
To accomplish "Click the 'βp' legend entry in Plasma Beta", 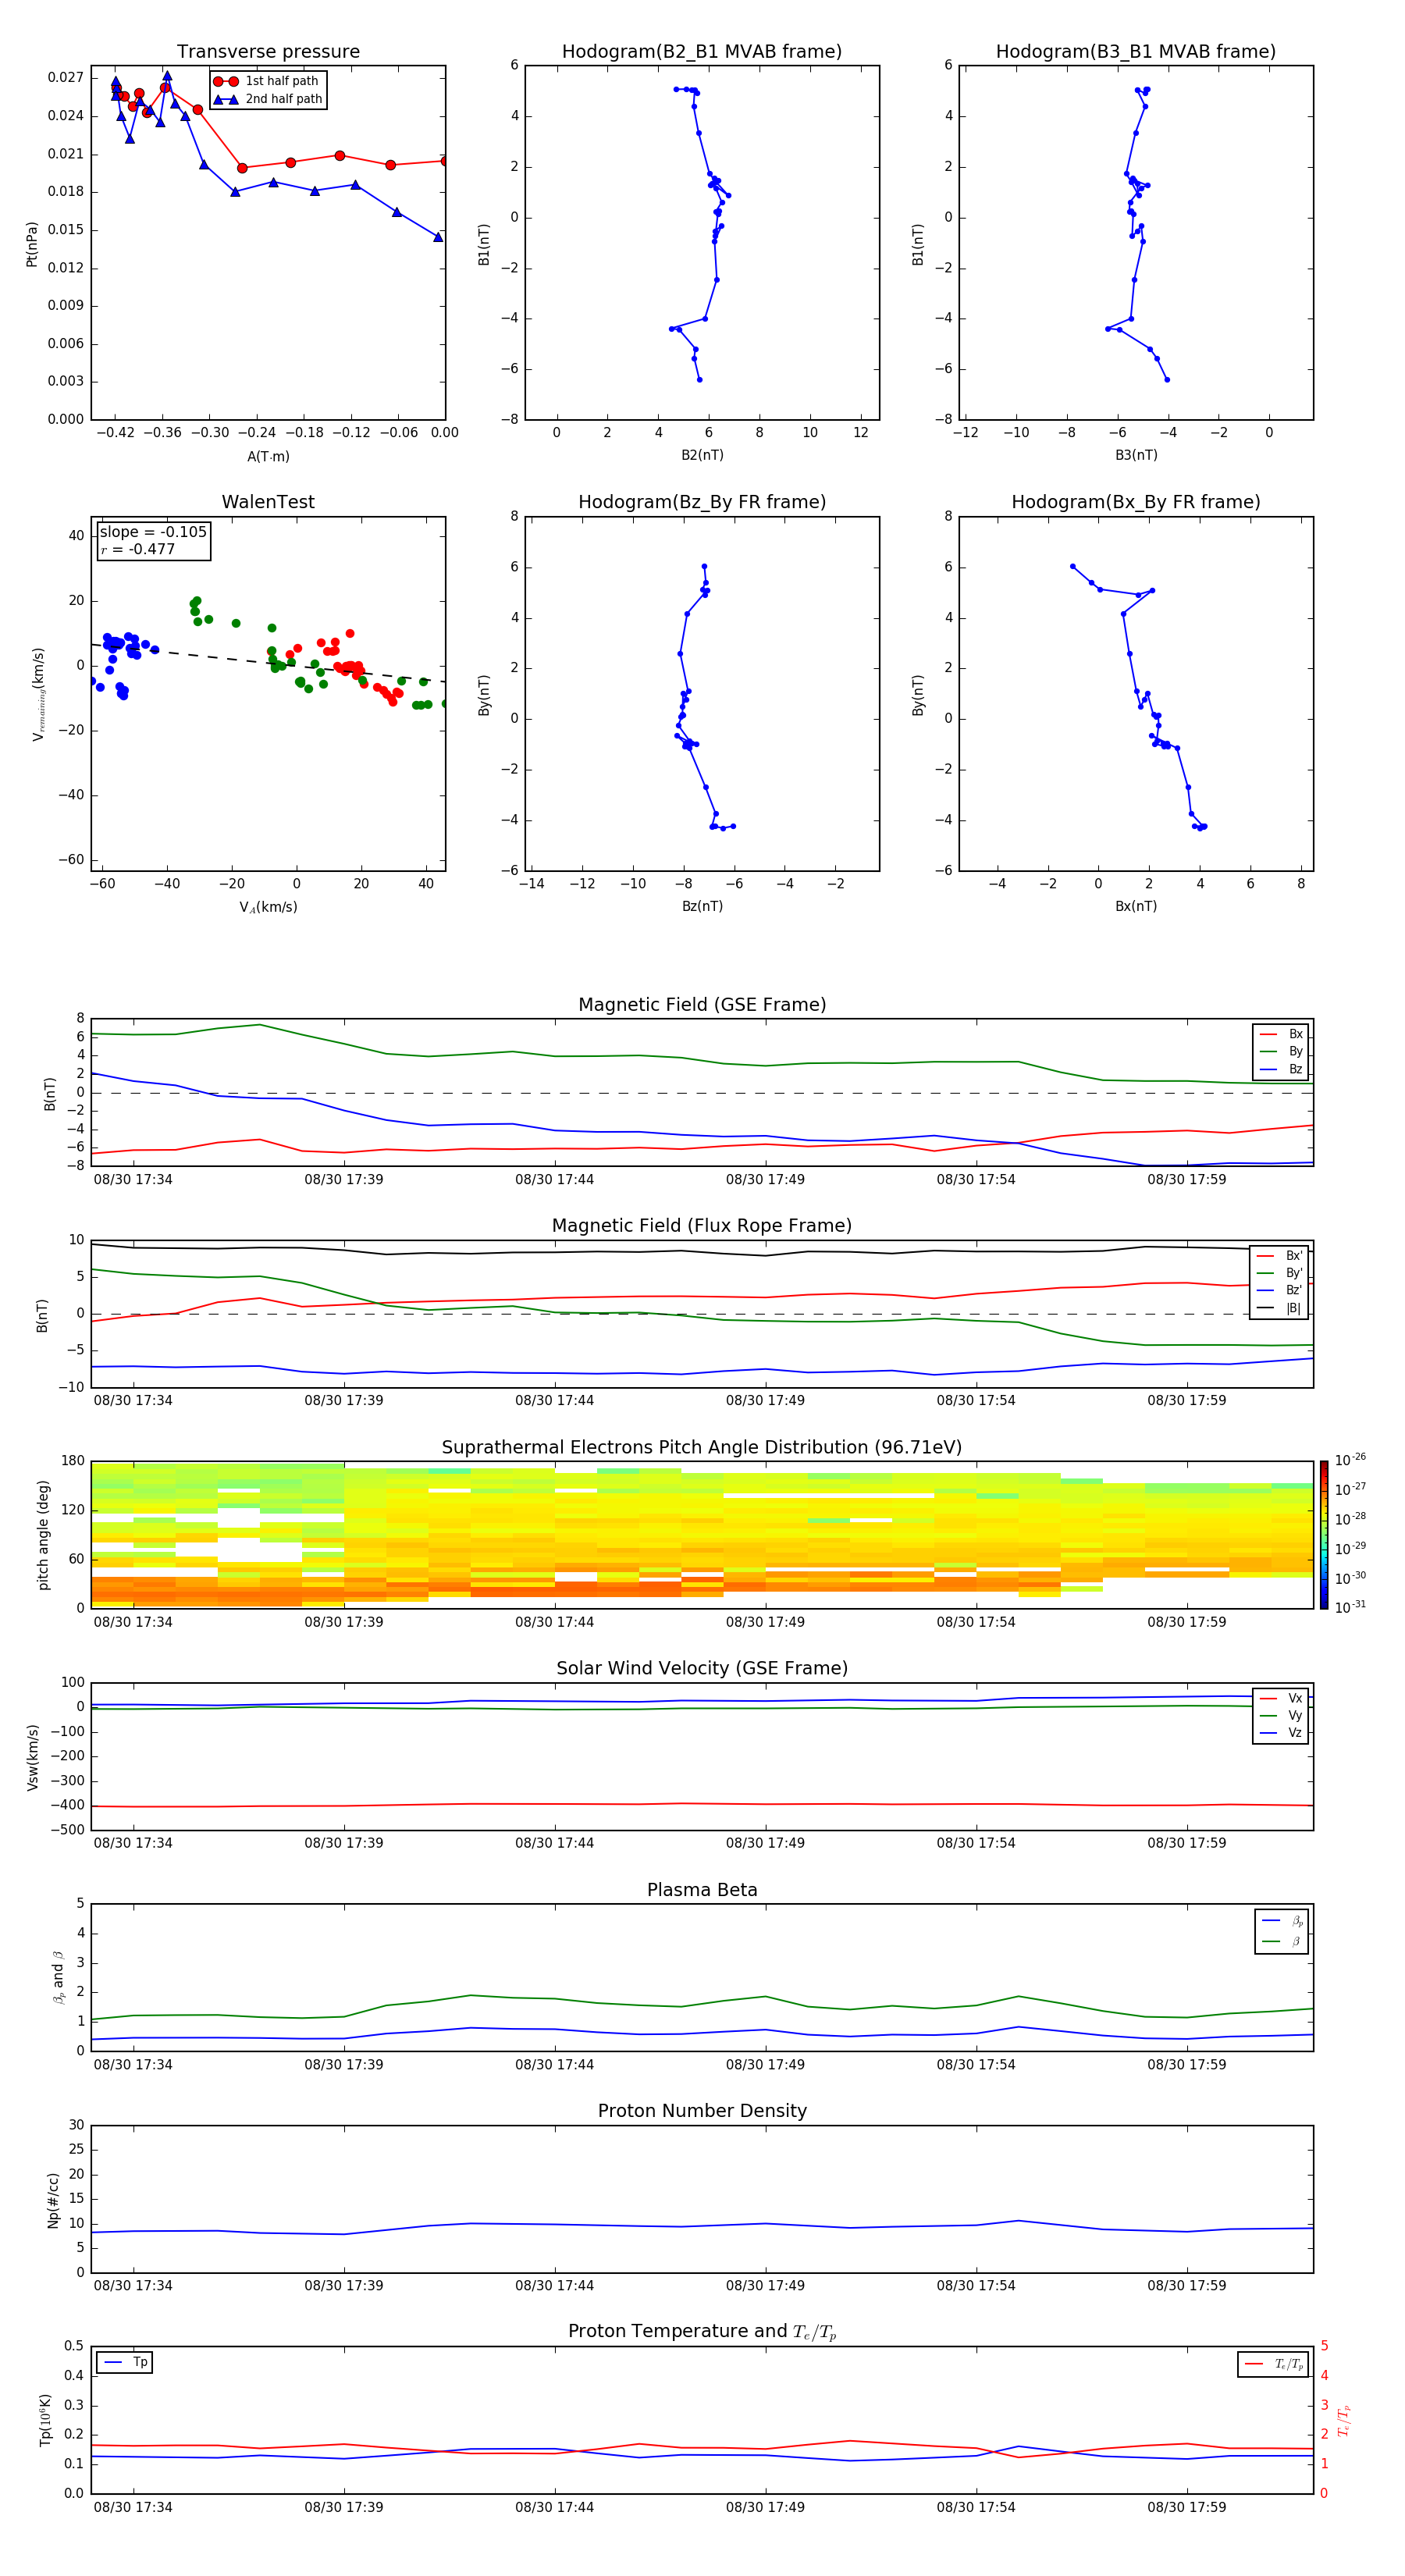I will pyautogui.click(x=1282, y=1921).
